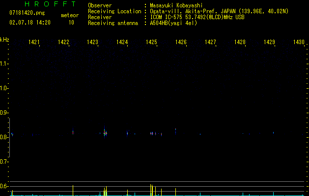
Task: Click time axis label 1430
Action: pos(299,42)
